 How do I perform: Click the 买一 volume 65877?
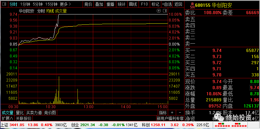coord(253,50)
